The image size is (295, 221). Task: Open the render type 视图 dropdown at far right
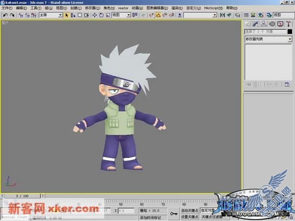tap(283, 15)
